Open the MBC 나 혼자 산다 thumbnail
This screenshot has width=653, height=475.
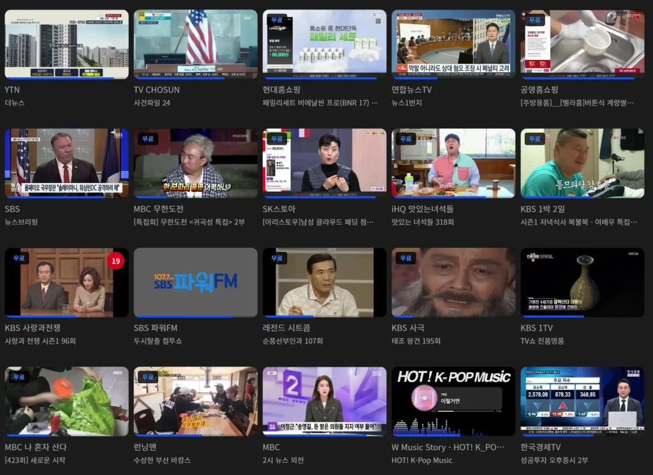(66, 402)
